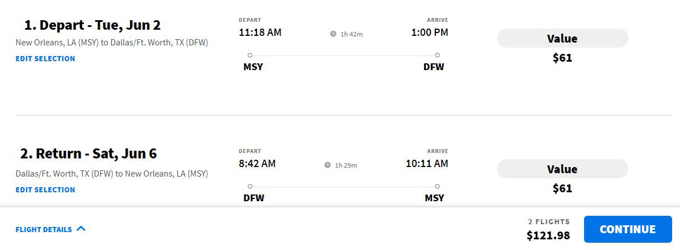Click the MSY arrival dot on the Jun 6 flight
680x250 pixels.
pos(437,187)
